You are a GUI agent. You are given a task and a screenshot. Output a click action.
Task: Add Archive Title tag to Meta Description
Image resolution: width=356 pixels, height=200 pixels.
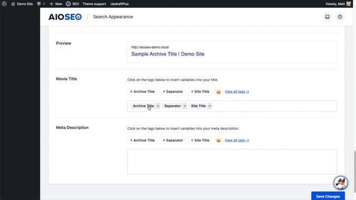coord(142,141)
